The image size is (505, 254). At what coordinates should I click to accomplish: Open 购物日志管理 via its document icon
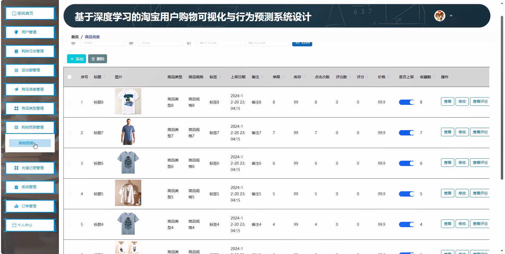(x=16, y=51)
